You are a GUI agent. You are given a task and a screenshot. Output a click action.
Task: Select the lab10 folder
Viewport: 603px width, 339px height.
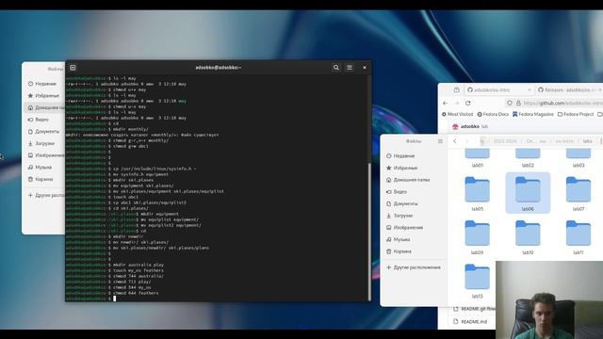coord(528,236)
